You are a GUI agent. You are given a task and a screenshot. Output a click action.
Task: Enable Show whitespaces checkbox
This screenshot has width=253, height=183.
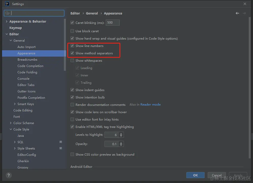point(72,61)
